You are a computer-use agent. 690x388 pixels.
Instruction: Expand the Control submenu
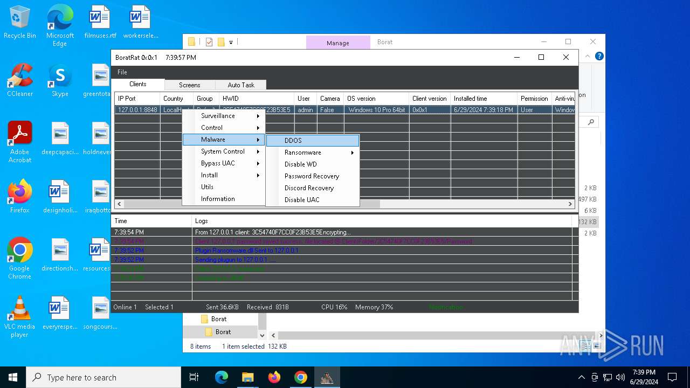pos(223,128)
